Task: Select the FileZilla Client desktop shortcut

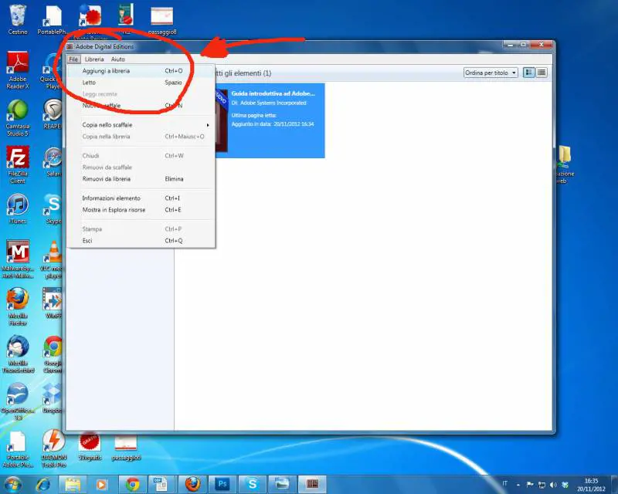Action: click(x=17, y=164)
